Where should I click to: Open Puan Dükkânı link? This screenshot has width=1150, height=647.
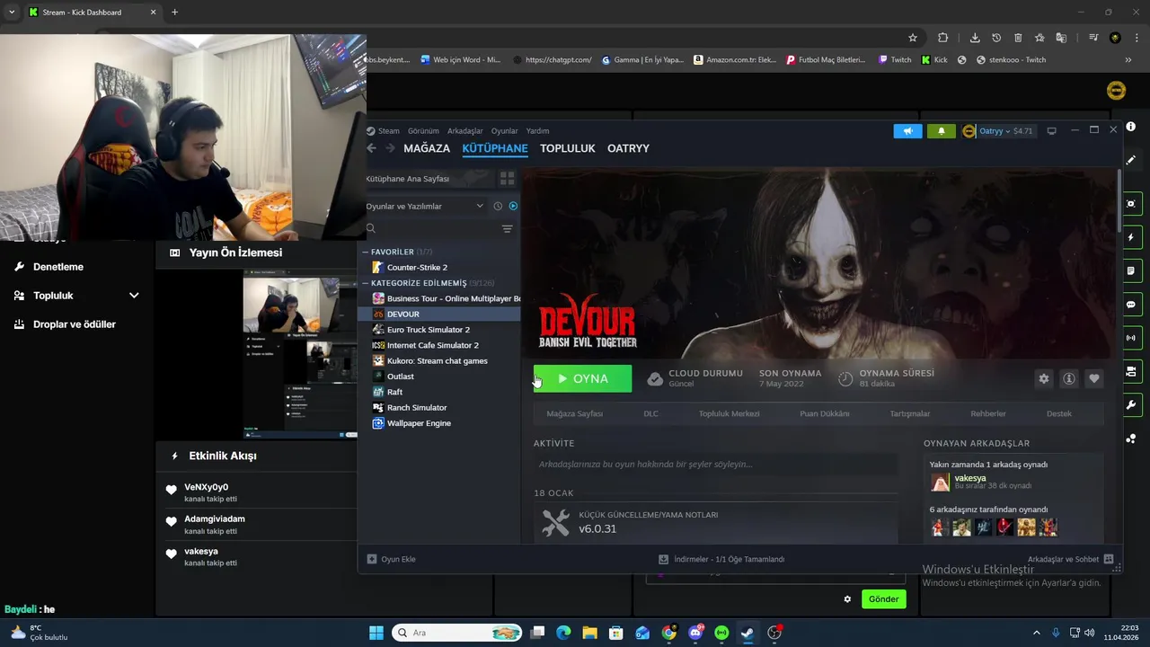point(824,413)
